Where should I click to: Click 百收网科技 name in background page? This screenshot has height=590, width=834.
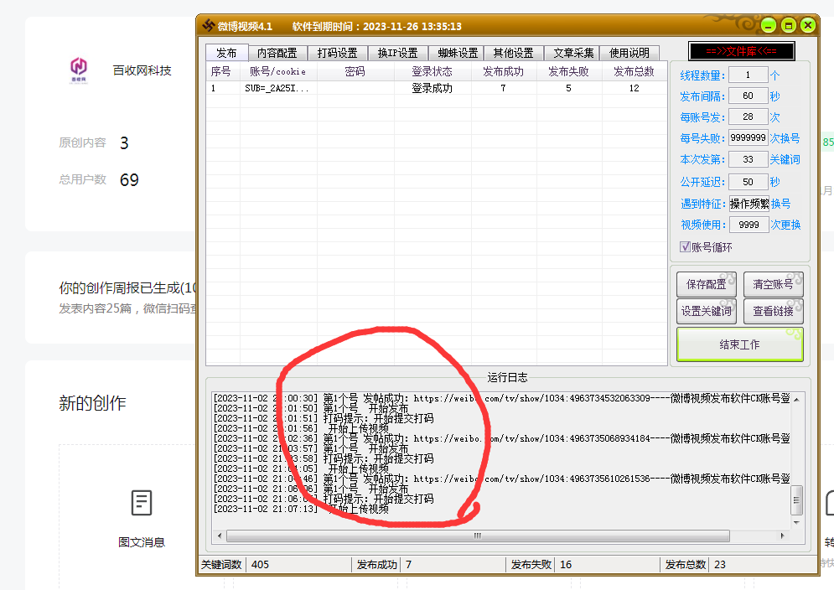pos(142,70)
